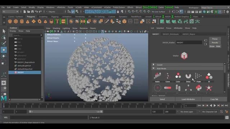This screenshot has width=230, height=129.
Task: Activate the Move tool
Action: pyautogui.click(x=4, y=50)
